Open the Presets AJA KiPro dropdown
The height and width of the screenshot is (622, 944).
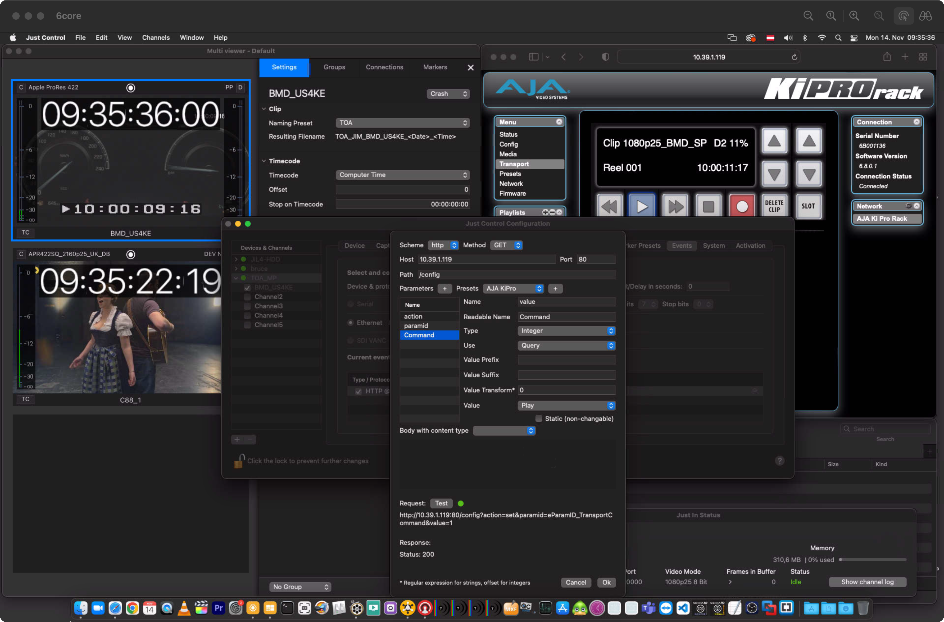(x=513, y=288)
